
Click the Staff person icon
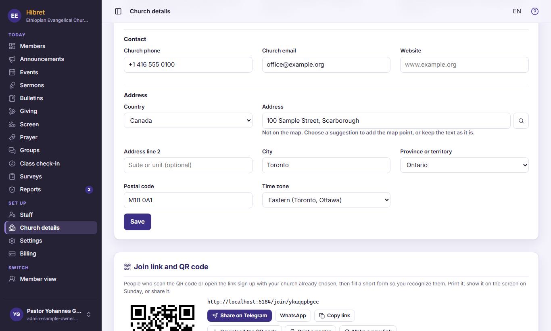[12, 215]
